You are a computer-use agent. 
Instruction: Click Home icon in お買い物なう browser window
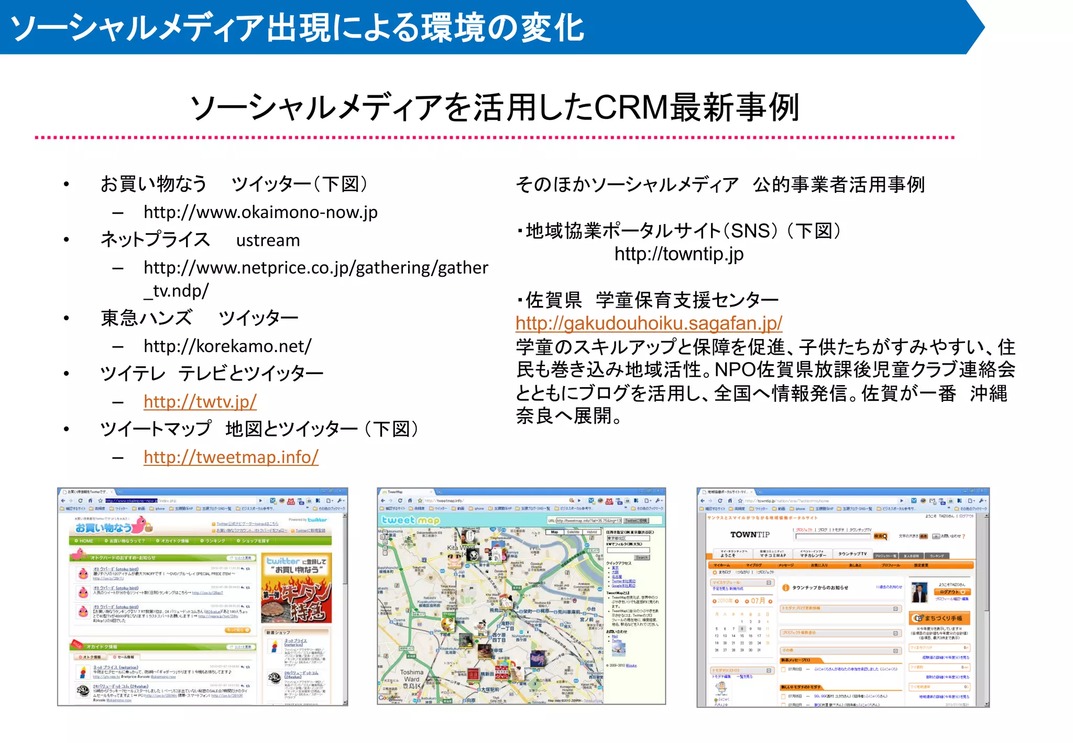91,501
